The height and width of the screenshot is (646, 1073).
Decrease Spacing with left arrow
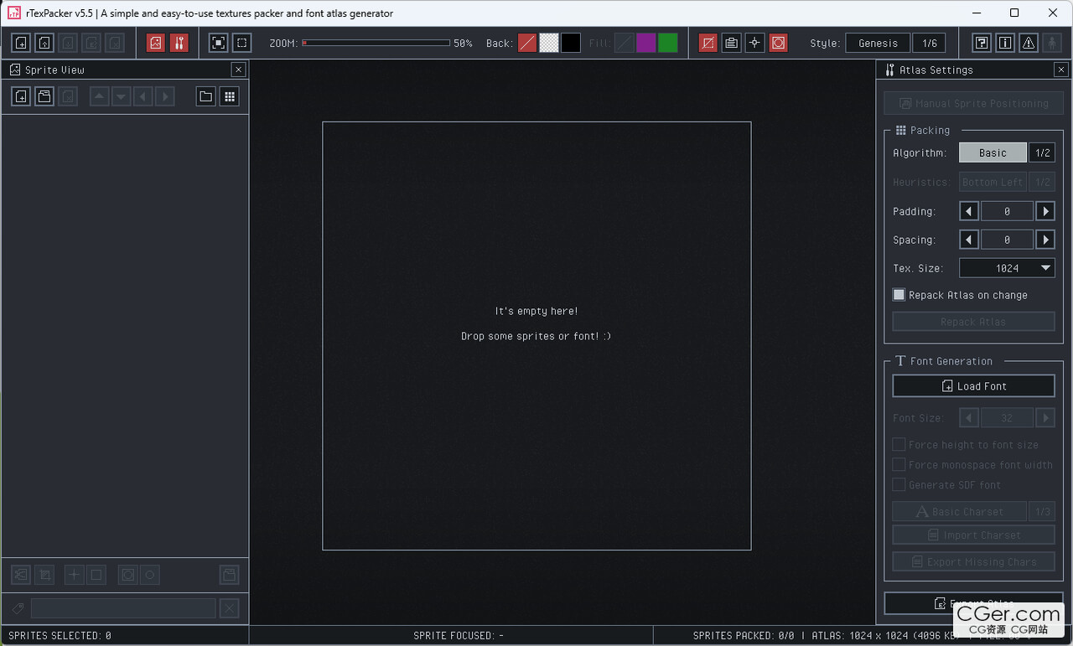(x=969, y=240)
